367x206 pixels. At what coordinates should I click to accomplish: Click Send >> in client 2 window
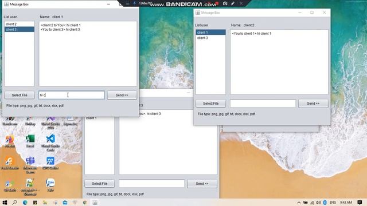pyautogui.click(x=313, y=103)
